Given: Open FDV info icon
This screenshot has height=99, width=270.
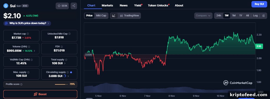Looking at the screenshot, I should pos(62,47).
